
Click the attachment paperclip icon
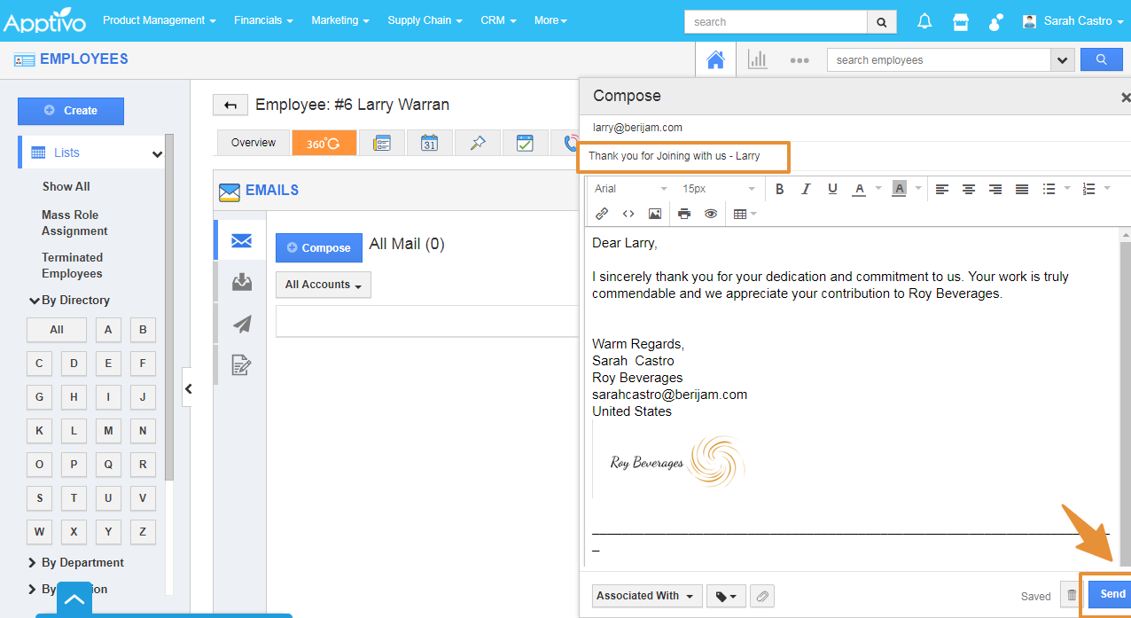click(761, 596)
